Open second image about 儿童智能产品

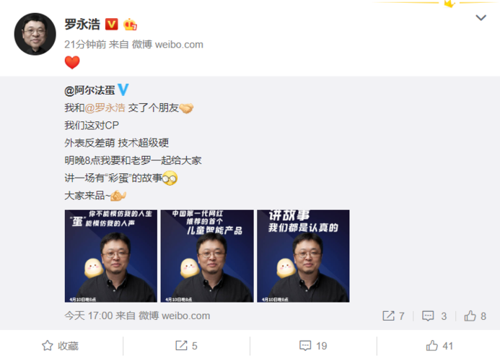207,256
